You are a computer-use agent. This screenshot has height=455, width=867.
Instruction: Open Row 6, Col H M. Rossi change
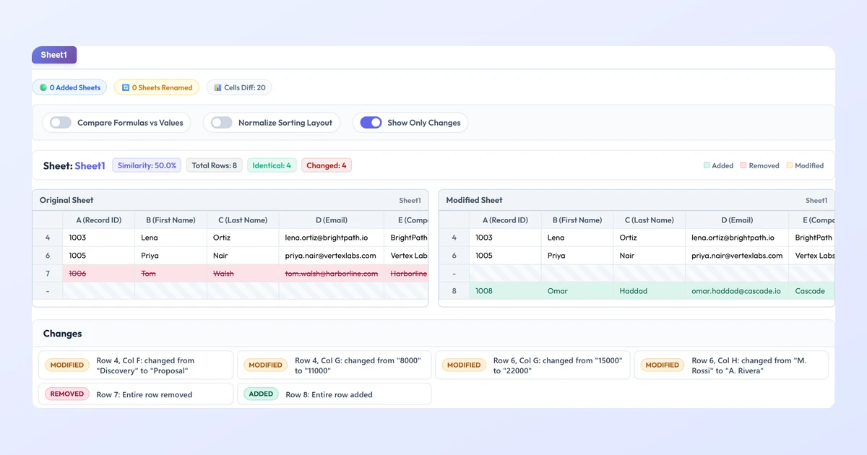click(x=731, y=365)
